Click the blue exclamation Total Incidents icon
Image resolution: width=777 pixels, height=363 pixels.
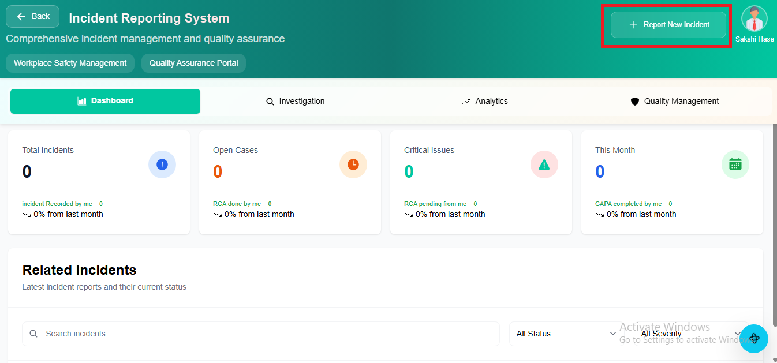162,164
